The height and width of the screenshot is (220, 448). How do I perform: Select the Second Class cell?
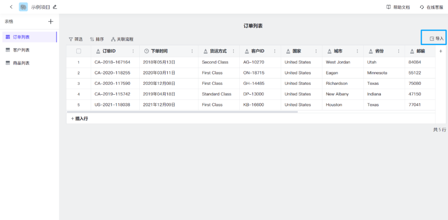pyautogui.click(x=219, y=62)
